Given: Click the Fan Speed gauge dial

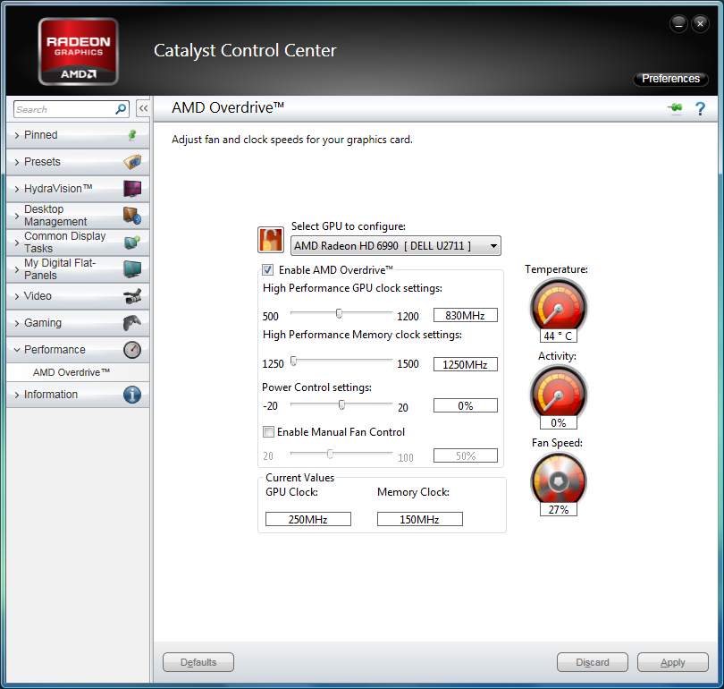Looking at the screenshot, I should pos(559,480).
